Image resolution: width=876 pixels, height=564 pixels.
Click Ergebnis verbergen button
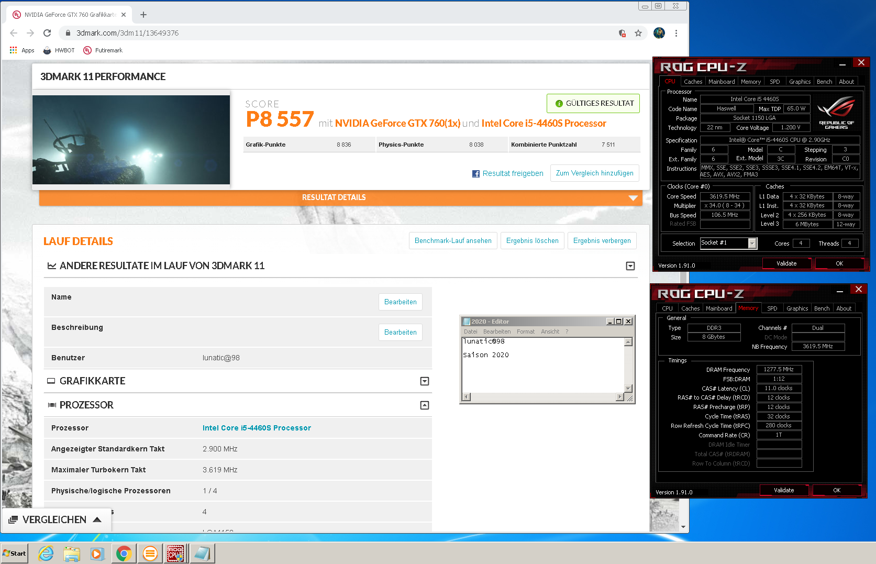pyautogui.click(x=602, y=241)
